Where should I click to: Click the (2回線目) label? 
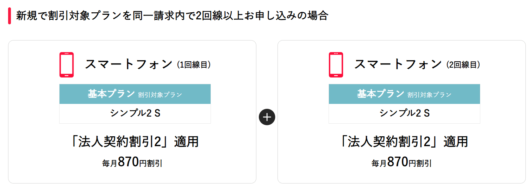click(463, 65)
